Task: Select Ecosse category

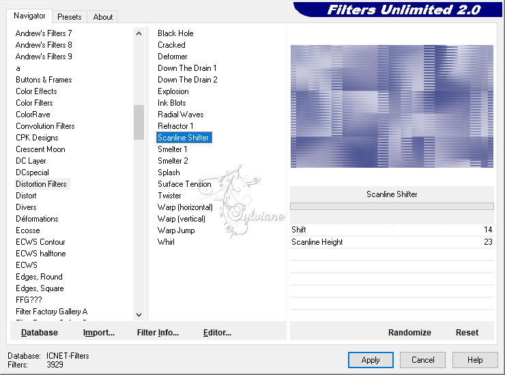Action: coord(28,230)
